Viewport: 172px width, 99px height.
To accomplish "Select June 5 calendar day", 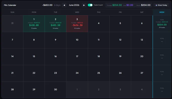I will [x=120, y=24].
